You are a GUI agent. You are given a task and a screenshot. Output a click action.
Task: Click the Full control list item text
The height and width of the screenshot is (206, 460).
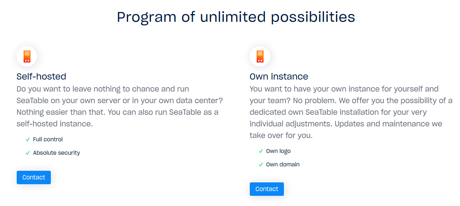[x=48, y=140]
